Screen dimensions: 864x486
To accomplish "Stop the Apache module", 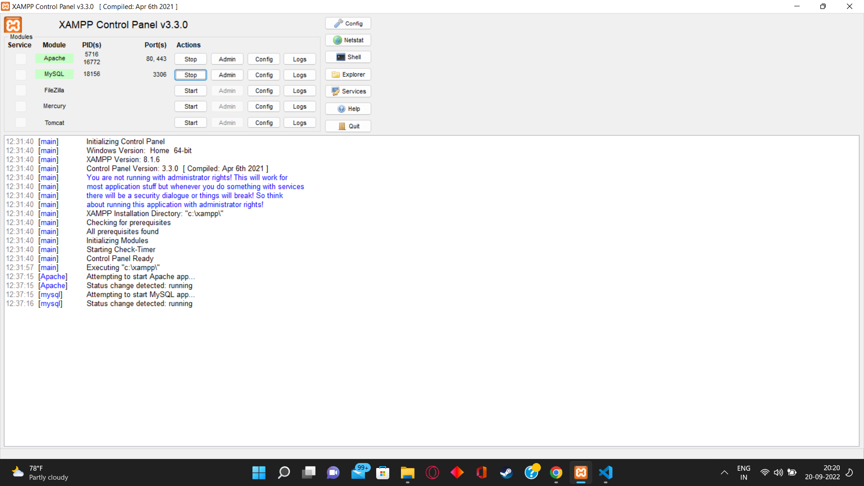I will (x=190, y=59).
